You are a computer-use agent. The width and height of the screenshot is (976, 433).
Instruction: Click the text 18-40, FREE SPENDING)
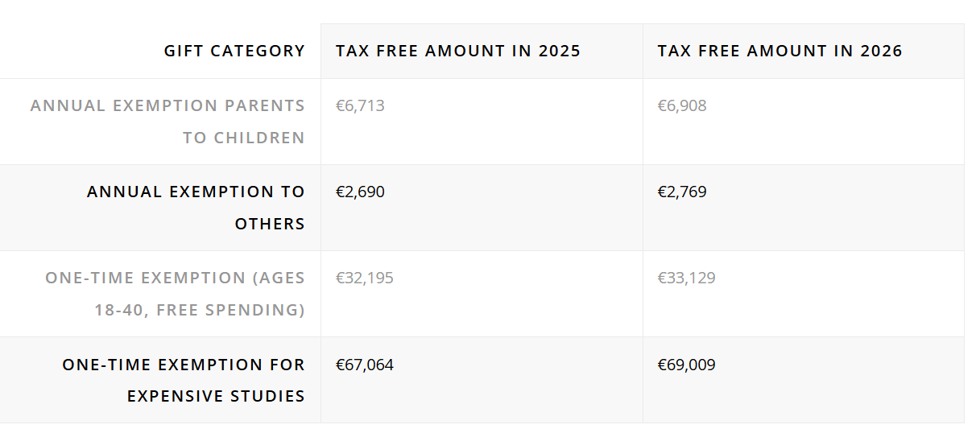[200, 310]
